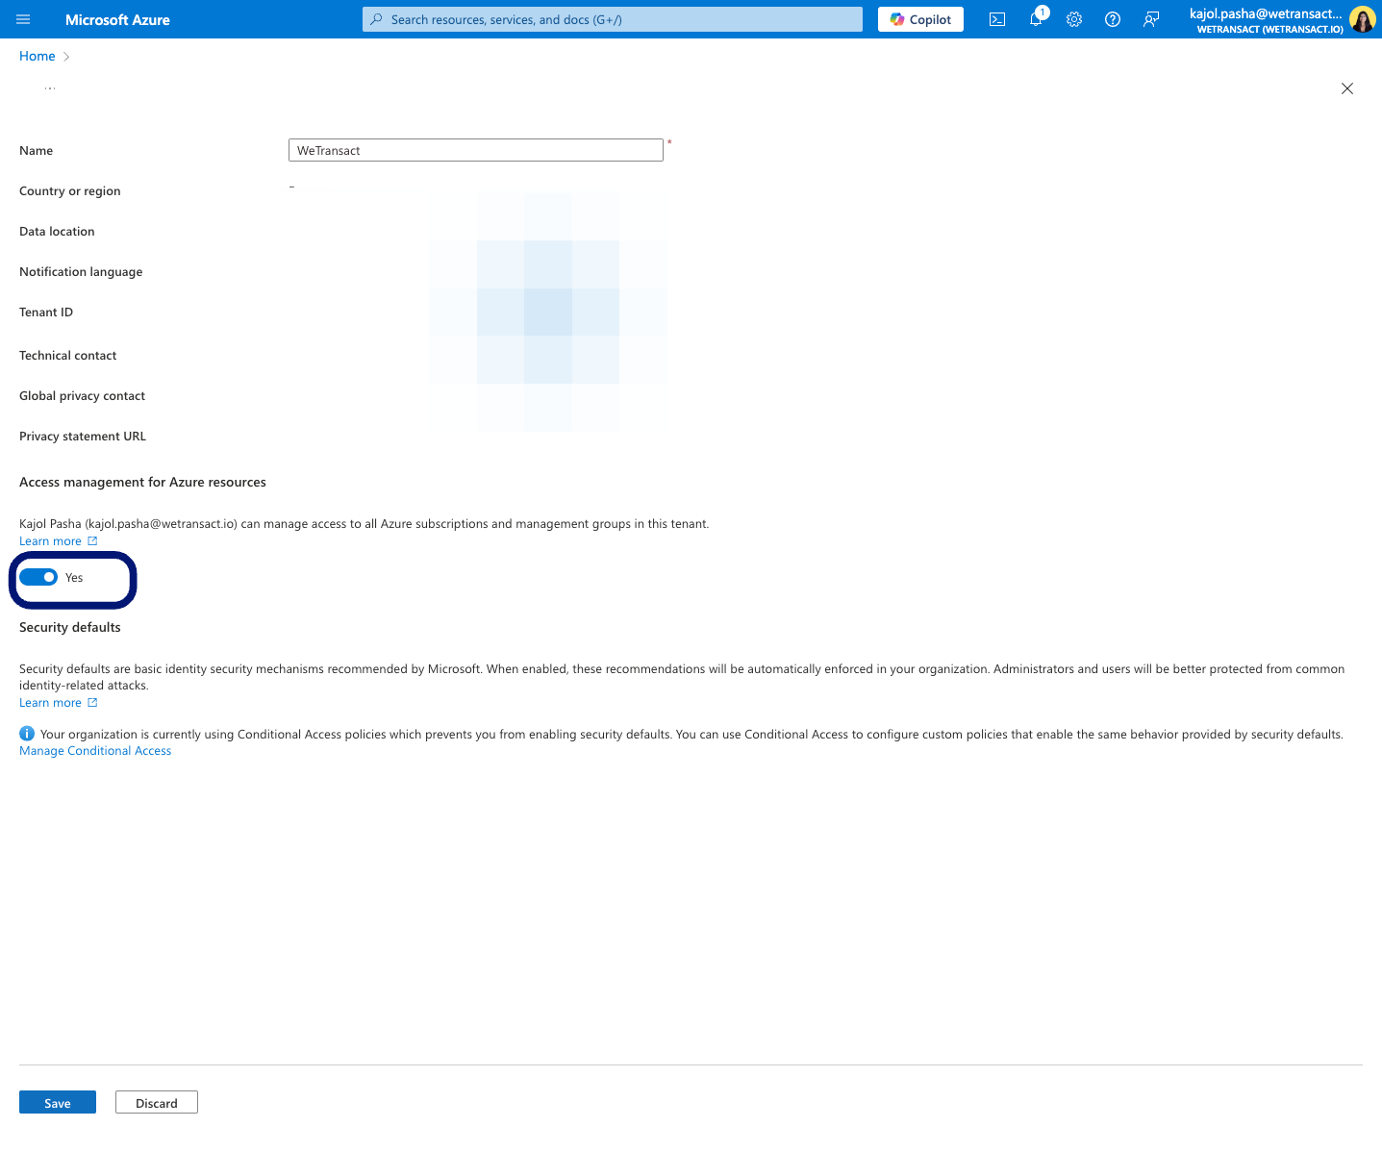This screenshot has width=1382, height=1152.
Task: Open Manage Conditional Access link
Action: 95,751
